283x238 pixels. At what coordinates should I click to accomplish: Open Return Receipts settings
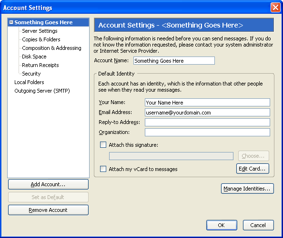click(40, 65)
